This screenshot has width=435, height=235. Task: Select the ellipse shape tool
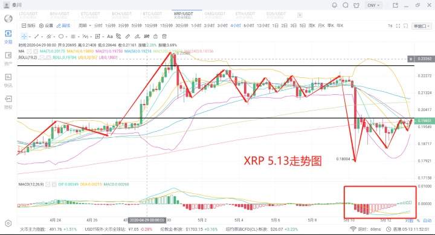[x=61, y=36]
